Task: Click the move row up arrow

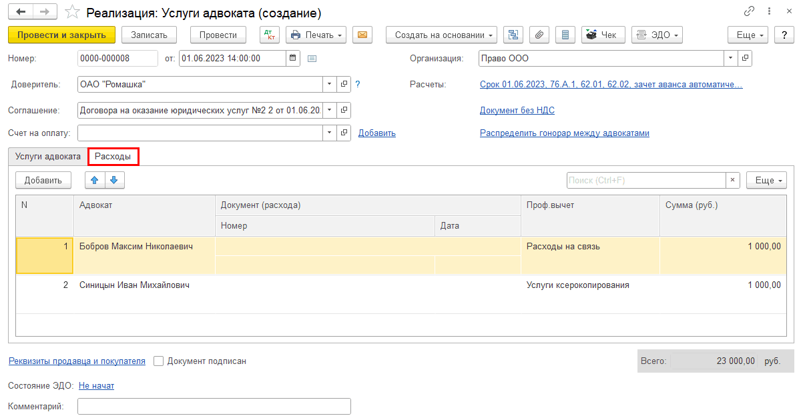Action: pos(94,180)
